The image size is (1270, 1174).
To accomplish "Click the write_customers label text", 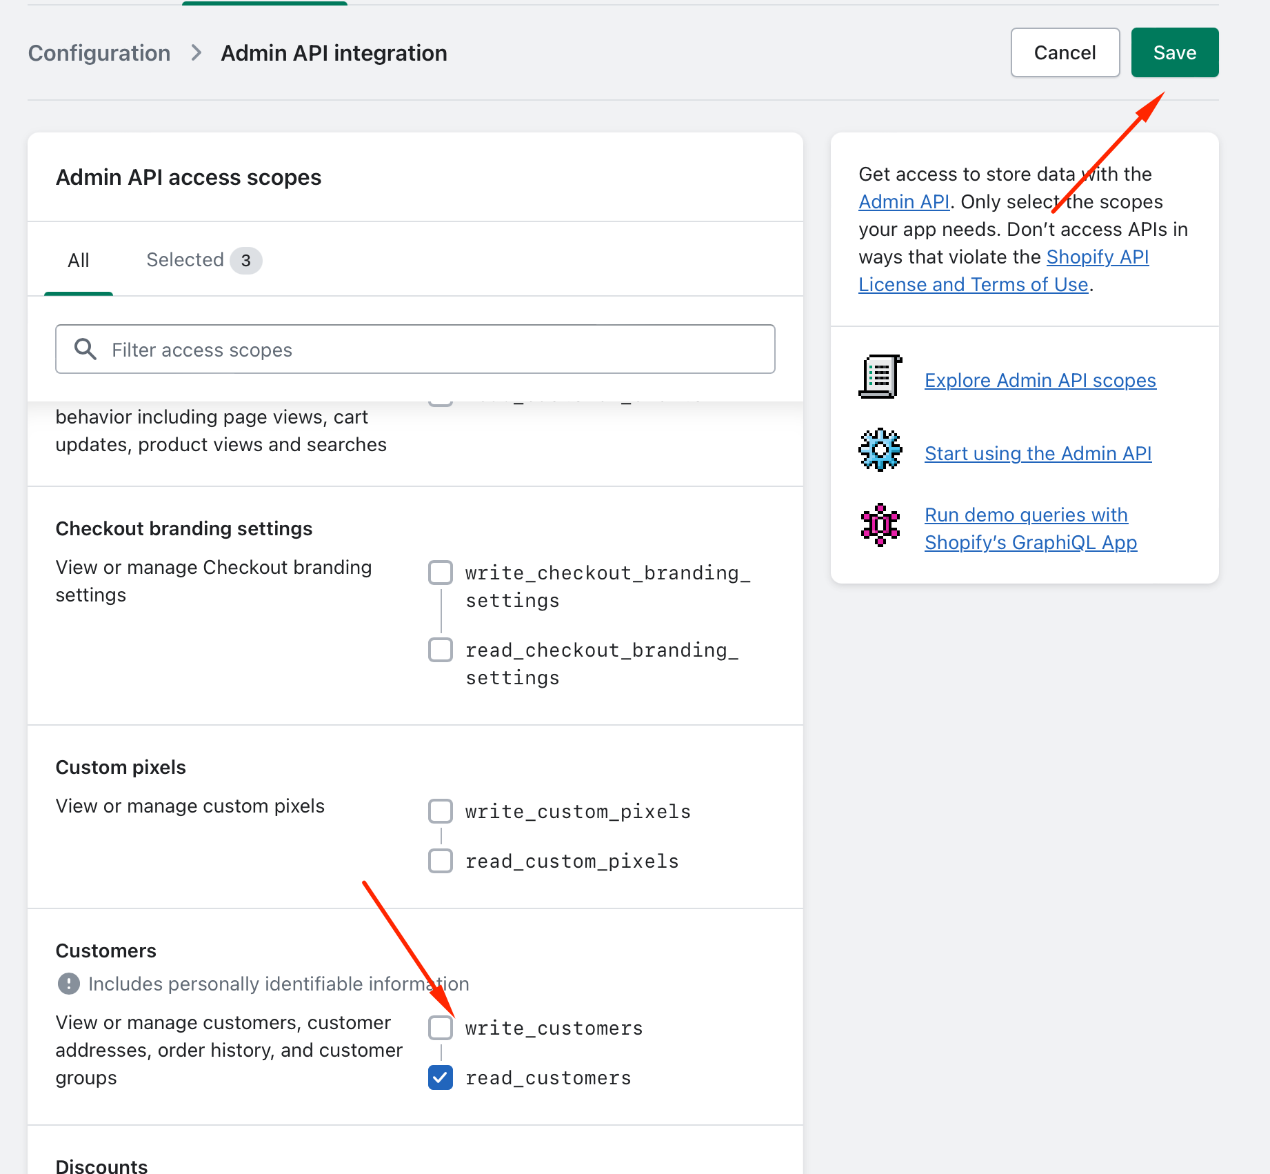I will (x=554, y=1028).
